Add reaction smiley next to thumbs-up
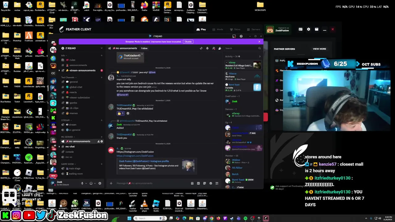The width and height of the screenshot is (395, 222). (128, 113)
